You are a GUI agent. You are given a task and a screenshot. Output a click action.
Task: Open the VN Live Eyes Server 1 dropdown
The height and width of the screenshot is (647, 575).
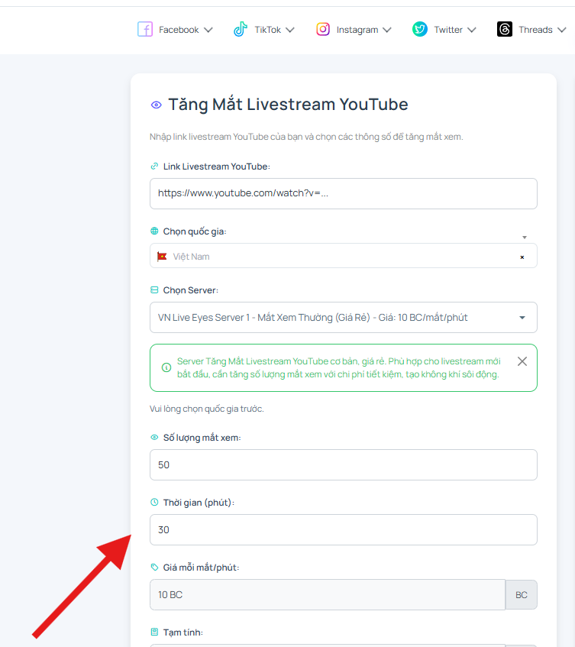[343, 317]
